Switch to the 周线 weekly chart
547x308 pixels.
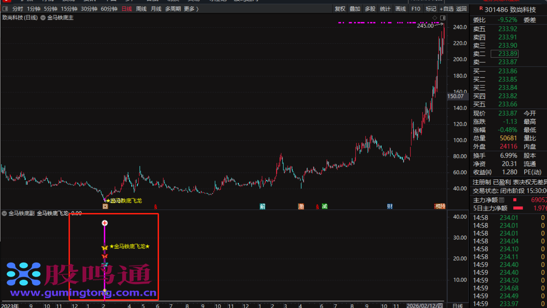[x=141, y=9]
